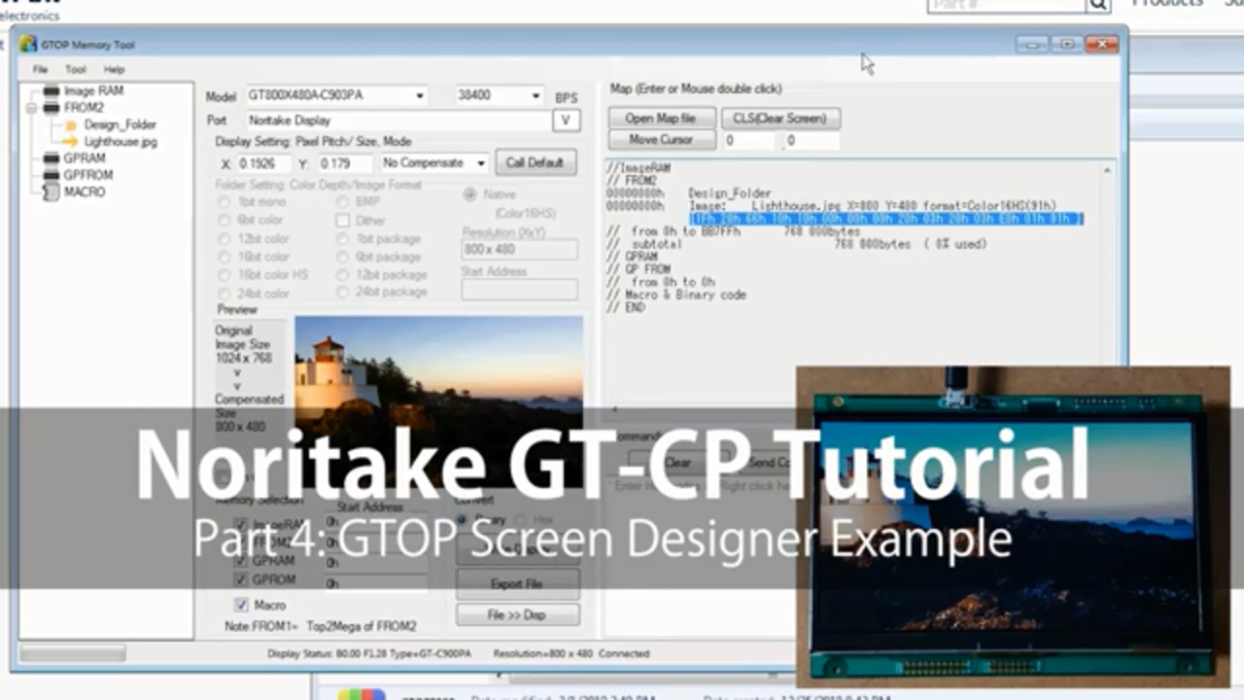The image size is (1244, 700).
Task: Toggle the Dither checkbox
Action: [x=343, y=221]
